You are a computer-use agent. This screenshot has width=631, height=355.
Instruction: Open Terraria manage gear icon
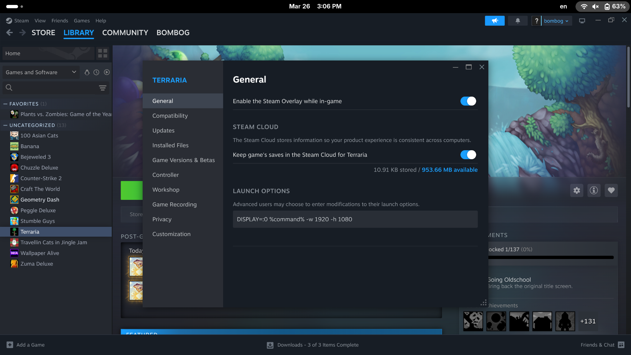577,190
